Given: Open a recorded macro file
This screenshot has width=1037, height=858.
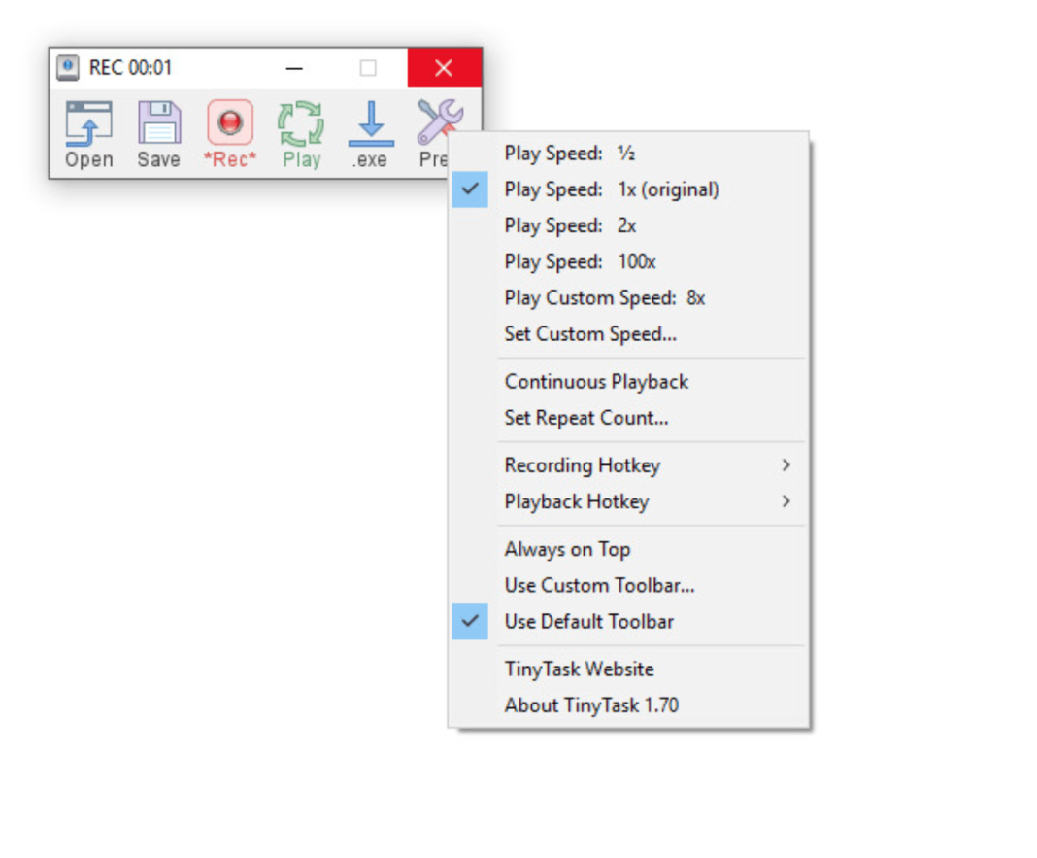Looking at the screenshot, I should pyautogui.click(x=88, y=131).
